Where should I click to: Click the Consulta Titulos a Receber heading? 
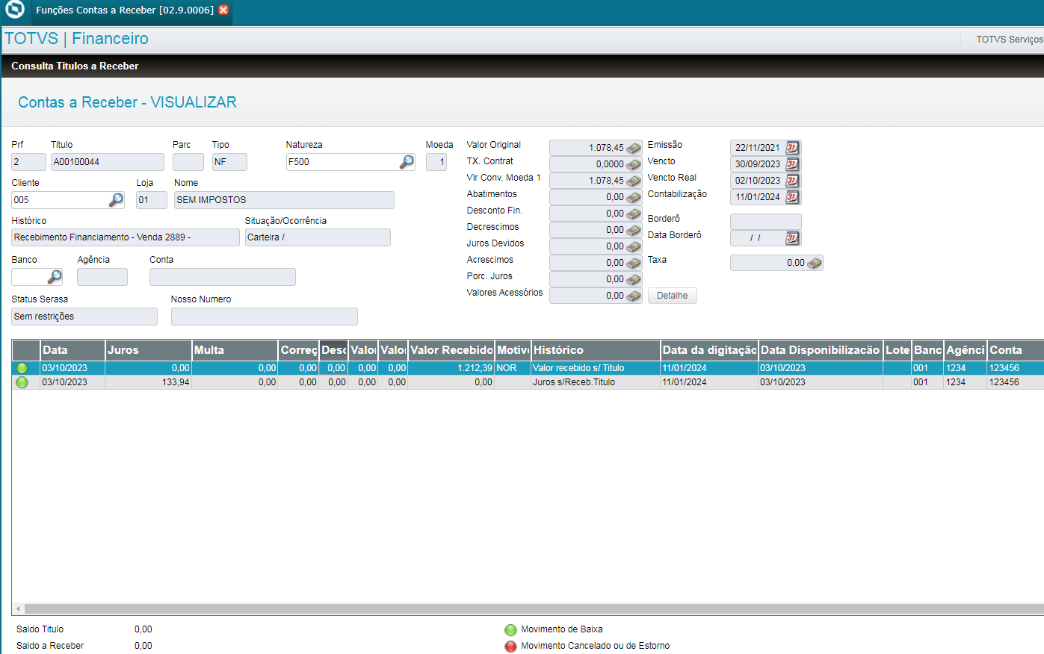click(x=75, y=66)
